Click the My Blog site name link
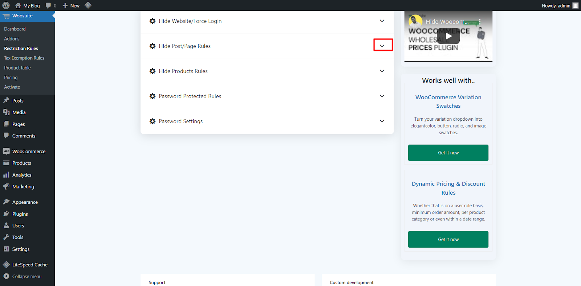Viewport: 581px width, 286px height. [32, 6]
